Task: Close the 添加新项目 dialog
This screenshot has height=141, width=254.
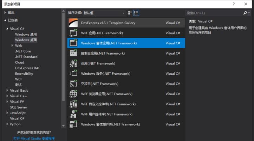Action: pos(246,4)
